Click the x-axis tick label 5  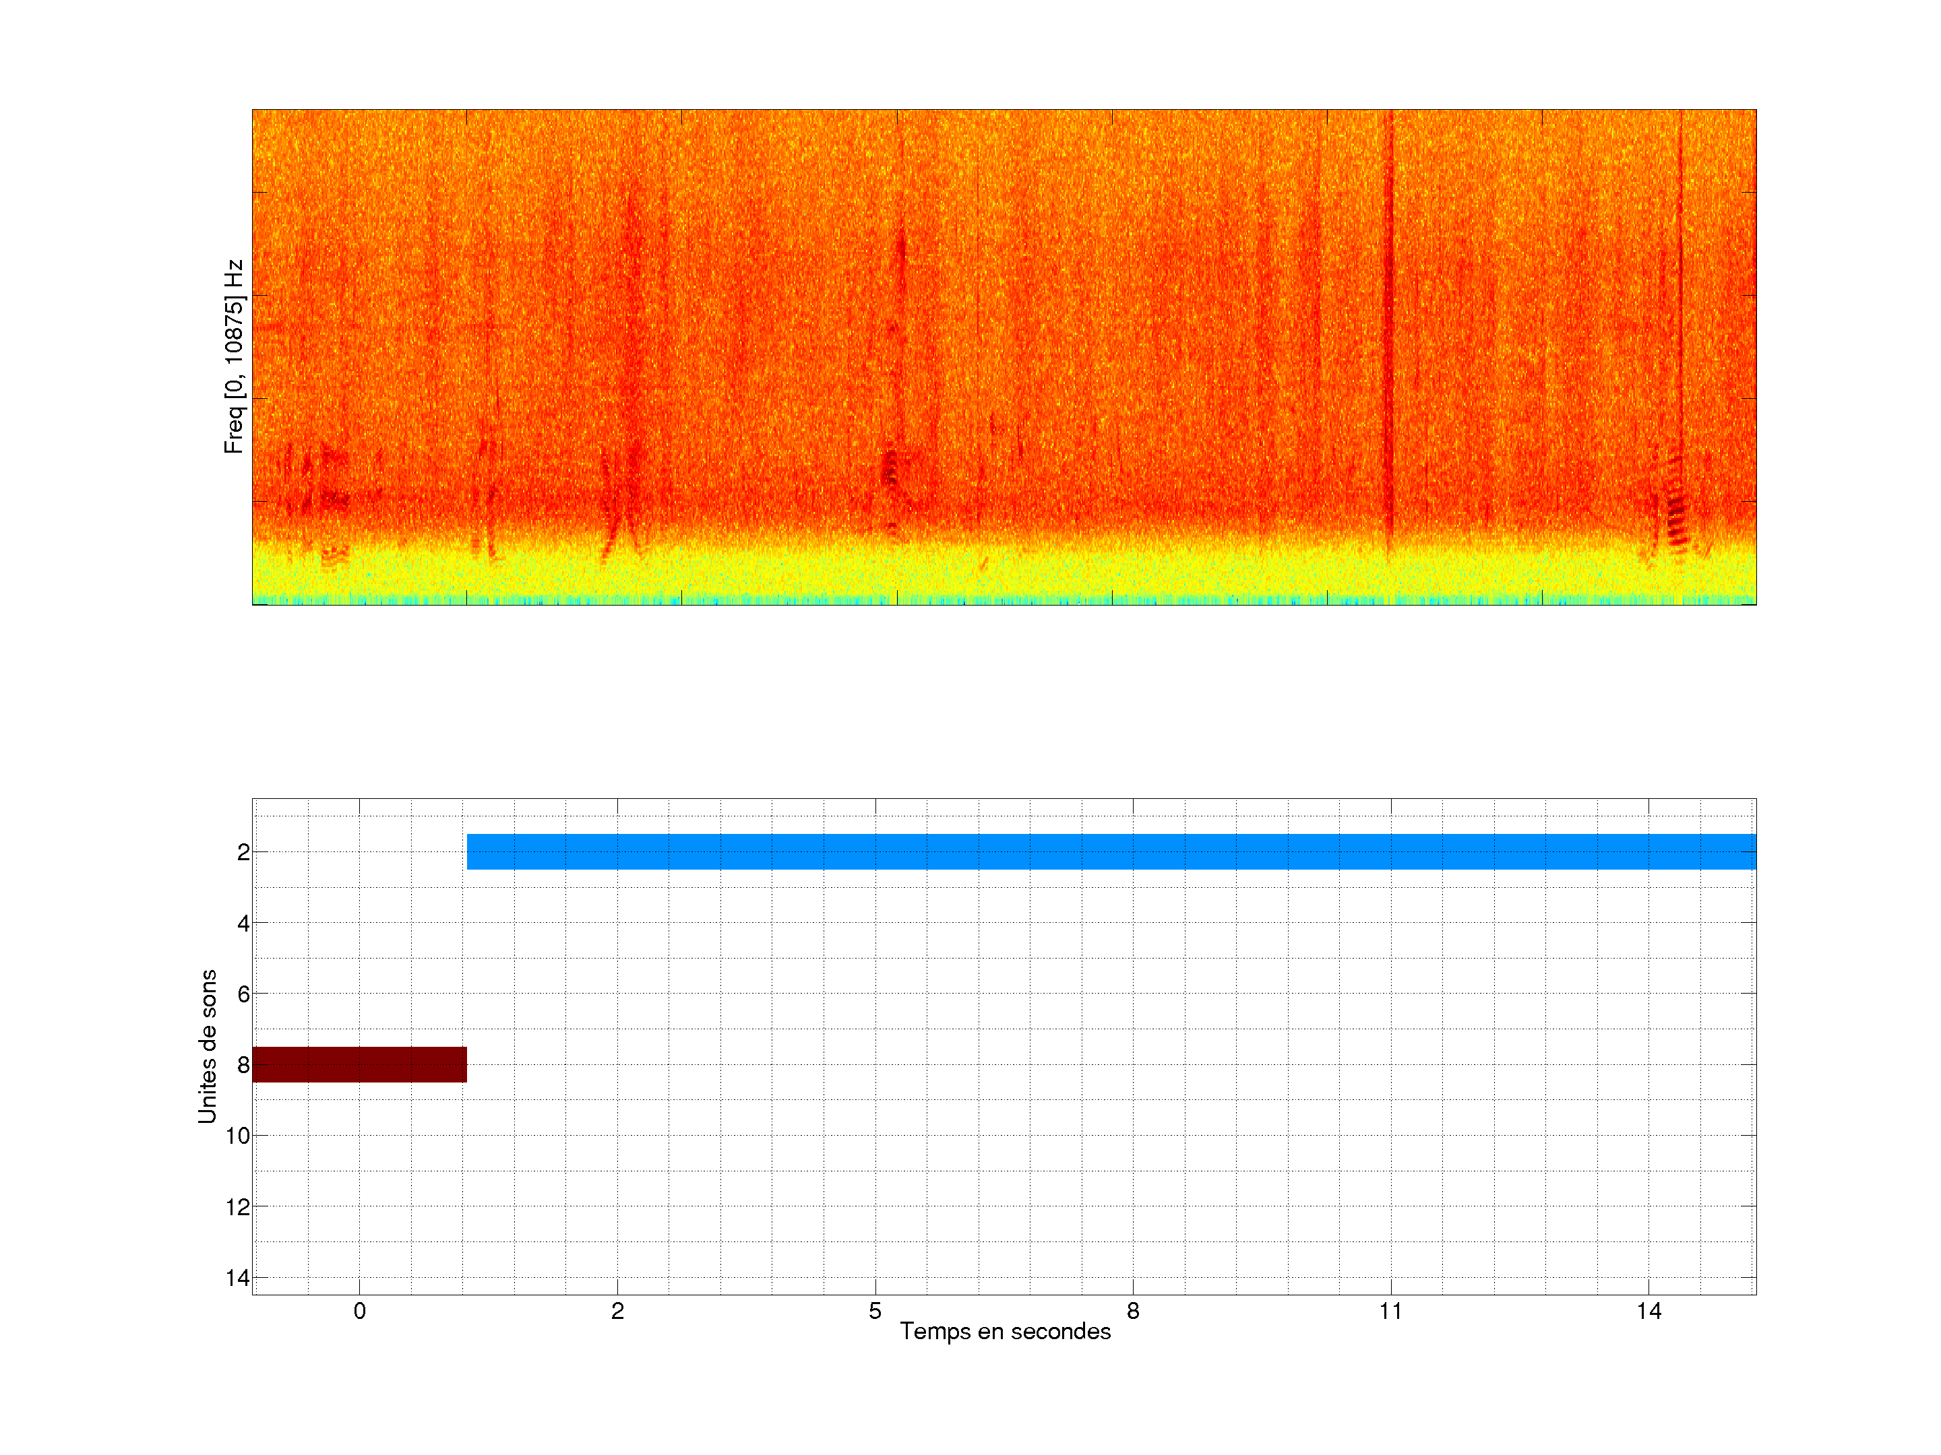tap(875, 1311)
